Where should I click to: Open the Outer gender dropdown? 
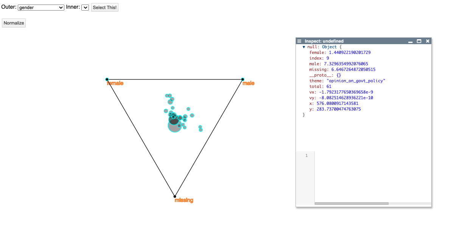coord(41,8)
